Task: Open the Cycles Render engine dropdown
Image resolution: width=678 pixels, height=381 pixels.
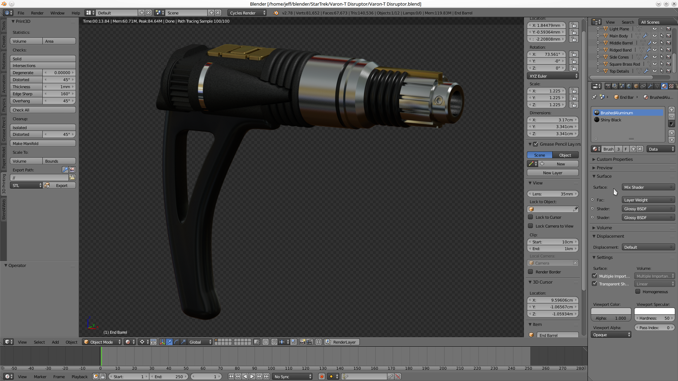Action: (247, 13)
